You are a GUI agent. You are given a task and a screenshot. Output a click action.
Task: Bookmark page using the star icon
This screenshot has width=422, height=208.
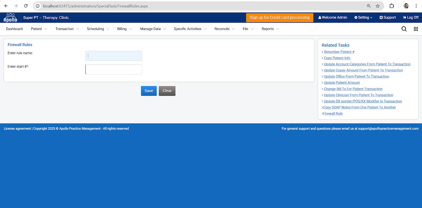[x=378, y=6]
